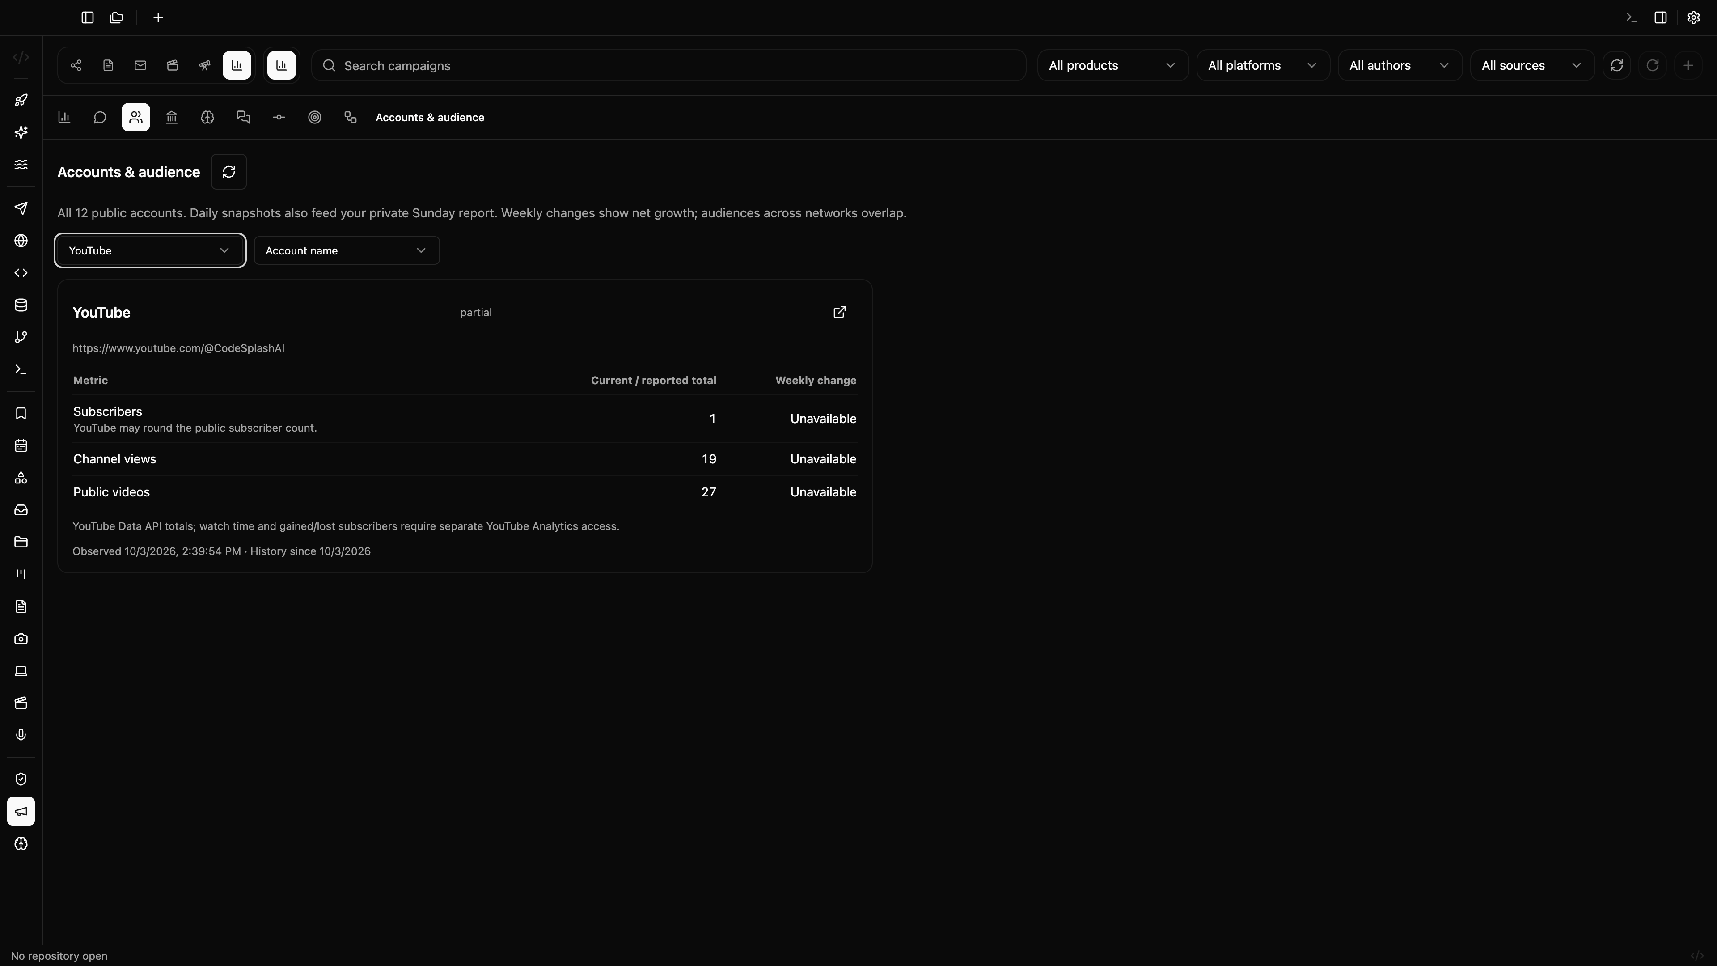Screen dimensions: 1717x966
Task: Open the Account name sort dropdown
Action: coord(347,250)
